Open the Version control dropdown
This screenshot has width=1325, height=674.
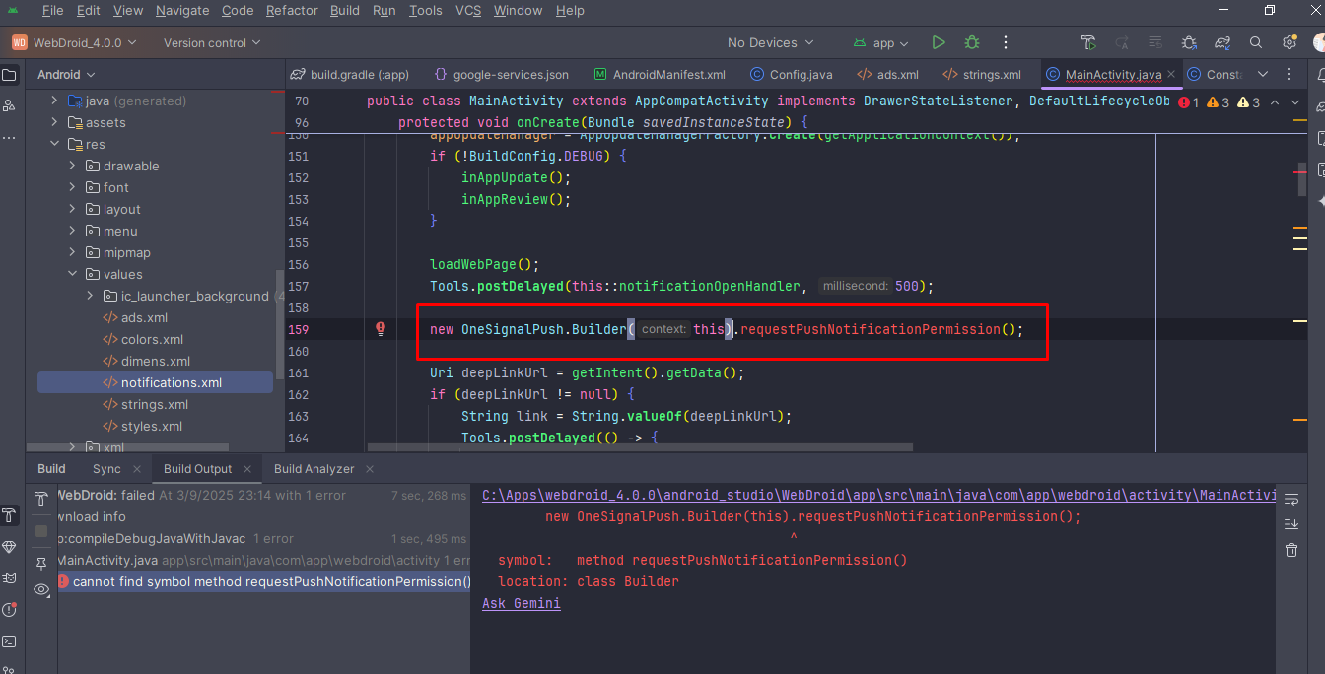click(x=212, y=42)
